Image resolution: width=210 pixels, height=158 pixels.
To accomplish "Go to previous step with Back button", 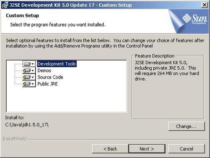I will click(x=110, y=149).
